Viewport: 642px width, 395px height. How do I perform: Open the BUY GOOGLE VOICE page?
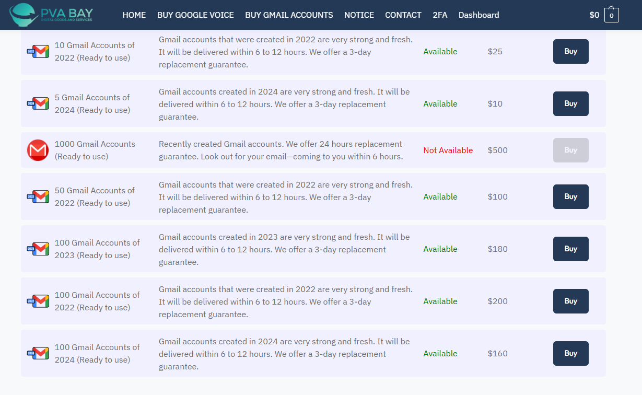click(195, 15)
